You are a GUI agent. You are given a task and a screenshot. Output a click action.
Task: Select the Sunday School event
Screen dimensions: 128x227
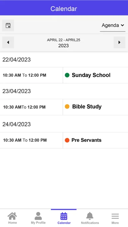tap(91, 75)
